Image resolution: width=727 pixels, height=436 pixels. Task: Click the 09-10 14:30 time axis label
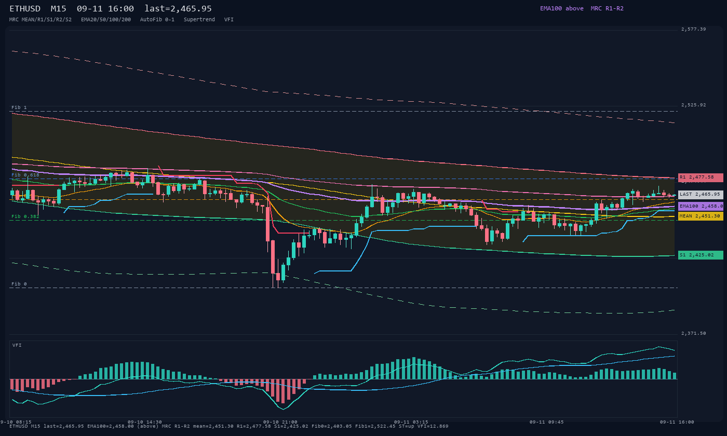[x=145, y=422]
